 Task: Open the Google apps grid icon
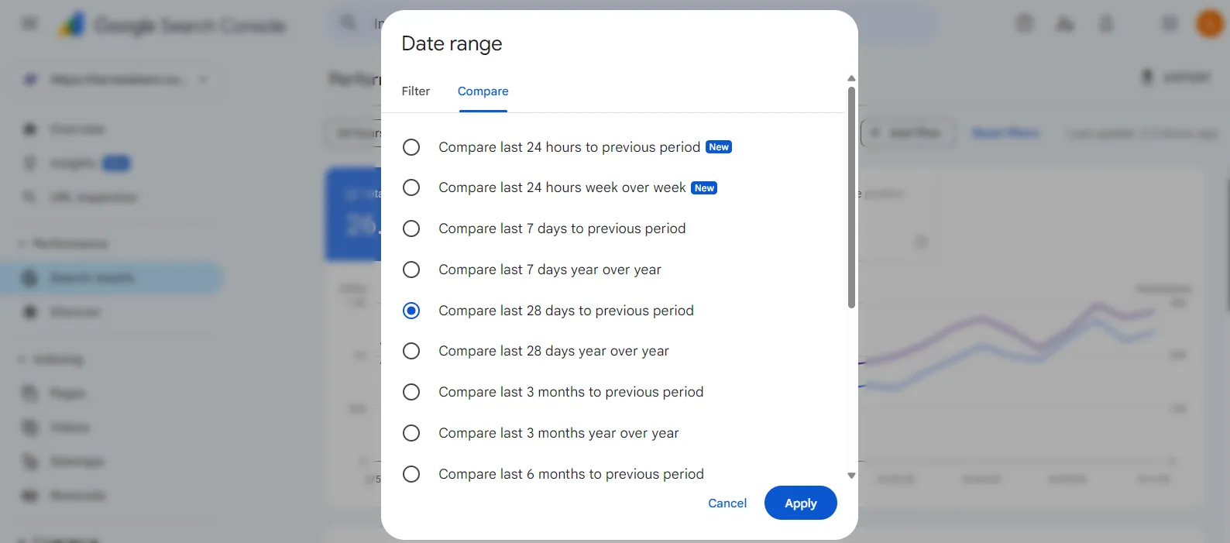point(1169,24)
